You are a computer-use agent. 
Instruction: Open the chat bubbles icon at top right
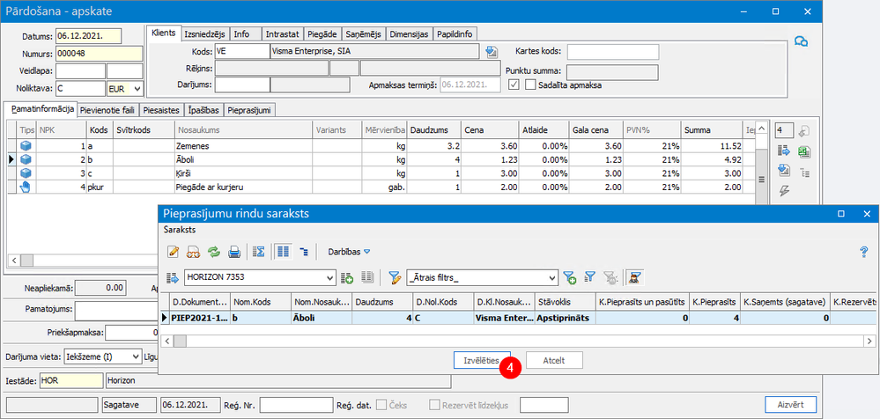[x=801, y=41]
